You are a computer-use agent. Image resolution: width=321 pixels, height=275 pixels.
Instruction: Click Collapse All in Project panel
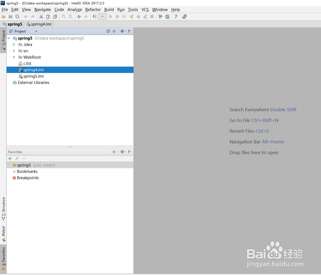click(x=114, y=31)
